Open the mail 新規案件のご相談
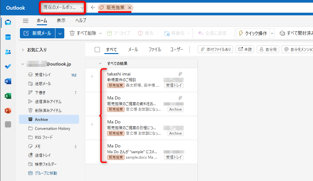Image resolution: width=313 pixels, height=181 pixels. (x=141, y=80)
